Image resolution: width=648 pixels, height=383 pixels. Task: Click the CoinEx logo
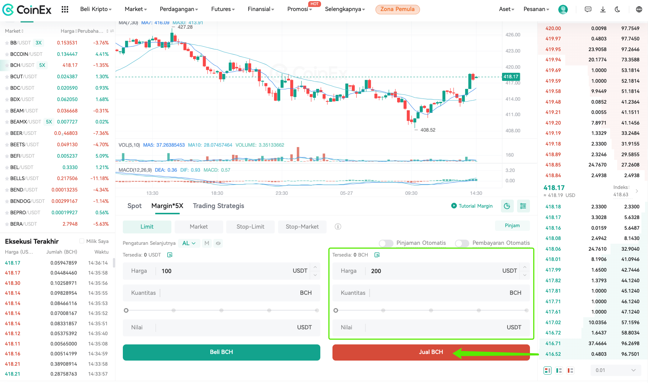[x=27, y=10]
